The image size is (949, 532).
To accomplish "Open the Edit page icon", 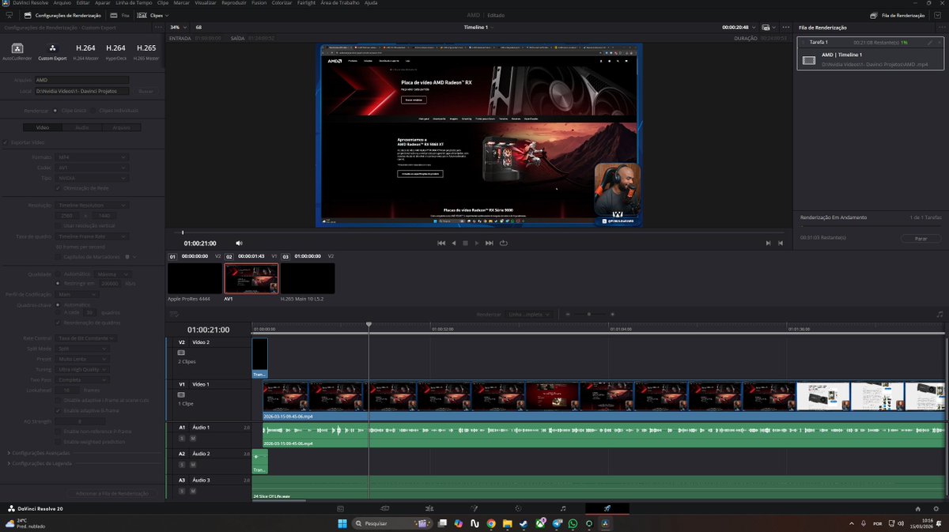I will (429, 508).
